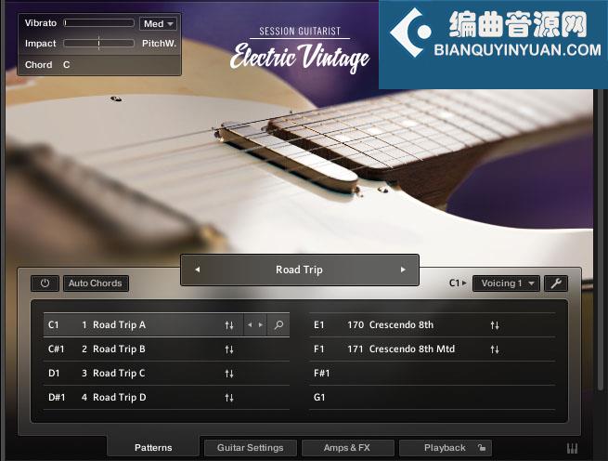
Task: Enable Auto Chords
Action: (96, 283)
